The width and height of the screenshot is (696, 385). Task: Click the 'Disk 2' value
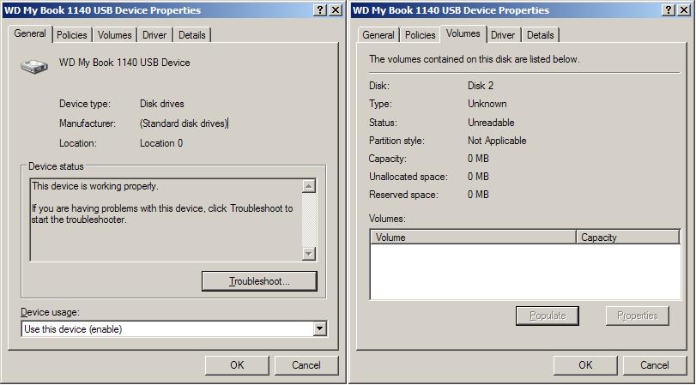point(481,86)
